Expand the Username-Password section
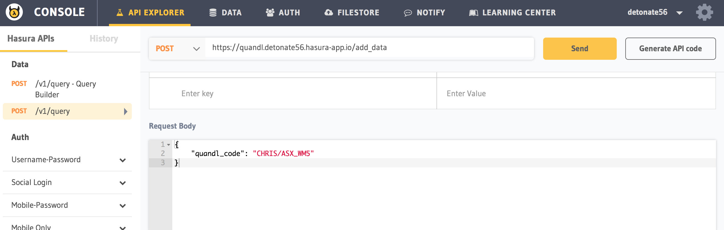Viewport: 724px width, 230px height. click(x=67, y=160)
